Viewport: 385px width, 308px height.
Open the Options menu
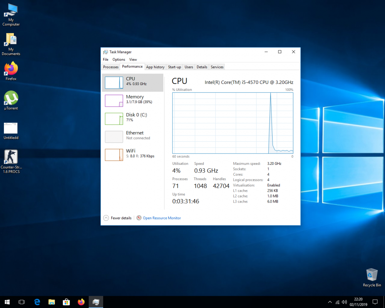119,59
